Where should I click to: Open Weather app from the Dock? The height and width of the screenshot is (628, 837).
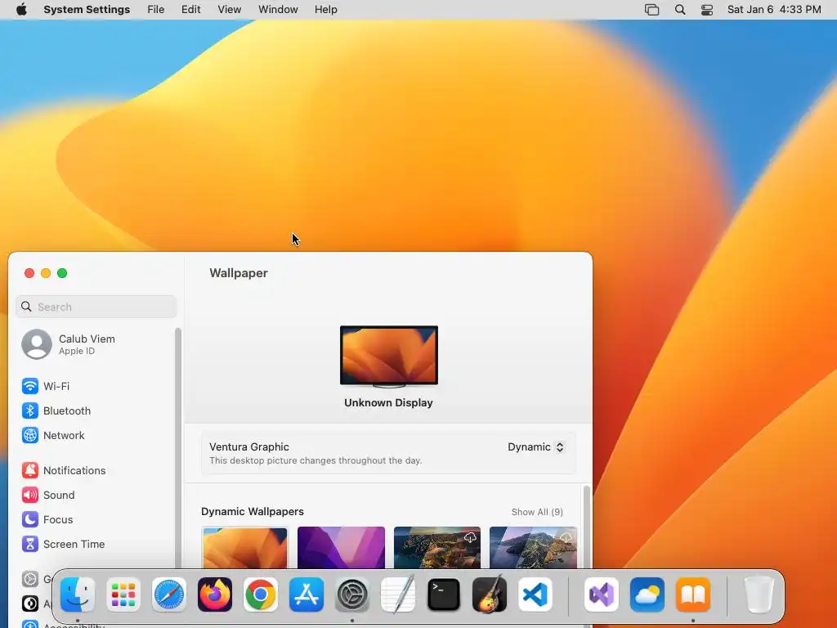647,594
